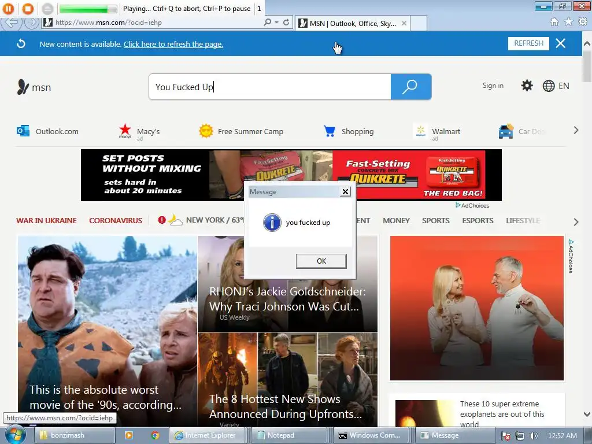Close the MSN browser tab
The width and height of the screenshot is (592, 444).
coord(404,23)
